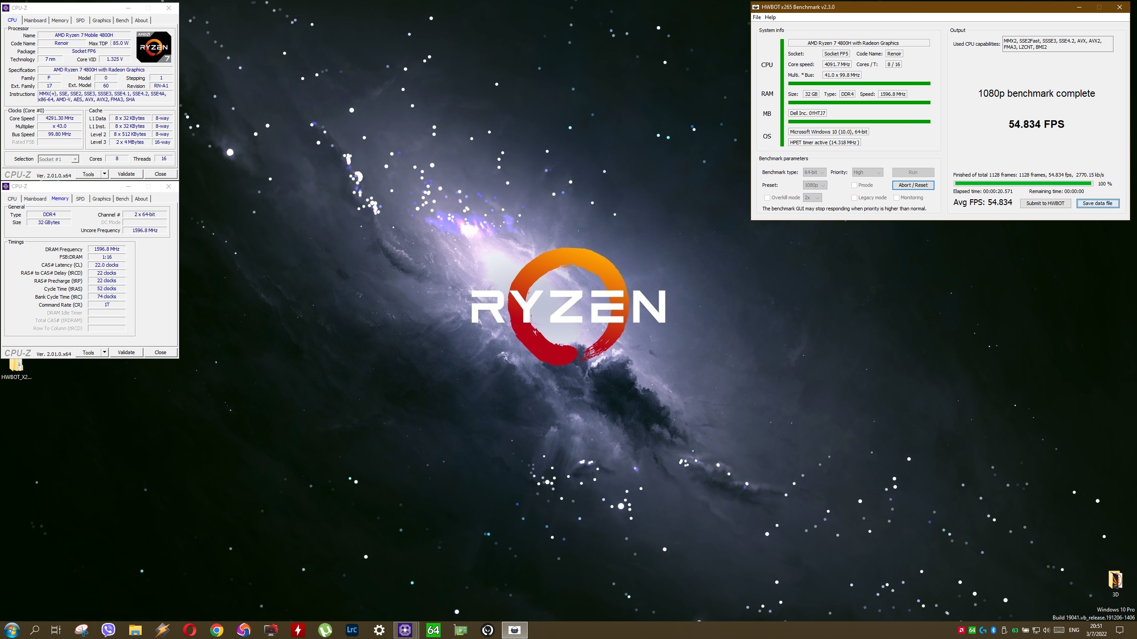Switch to Memory tab in upper CPU-Z
Viewport: 1137px width, 639px height.
click(60, 20)
